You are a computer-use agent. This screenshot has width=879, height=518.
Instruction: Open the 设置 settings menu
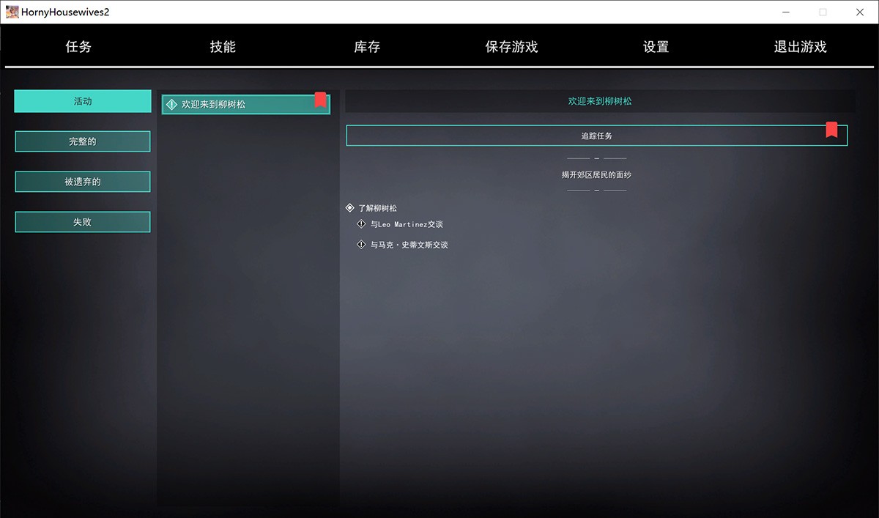pyautogui.click(x=656, y=47)
